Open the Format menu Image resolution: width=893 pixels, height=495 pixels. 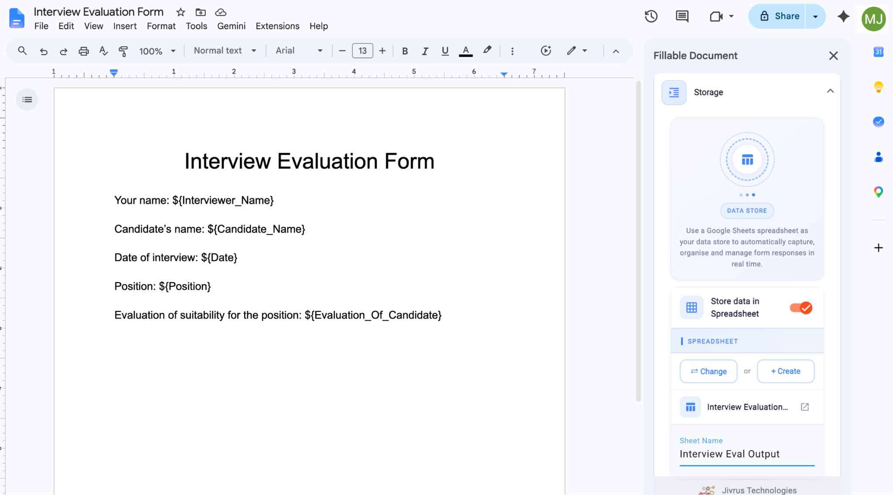pos(161,26)
